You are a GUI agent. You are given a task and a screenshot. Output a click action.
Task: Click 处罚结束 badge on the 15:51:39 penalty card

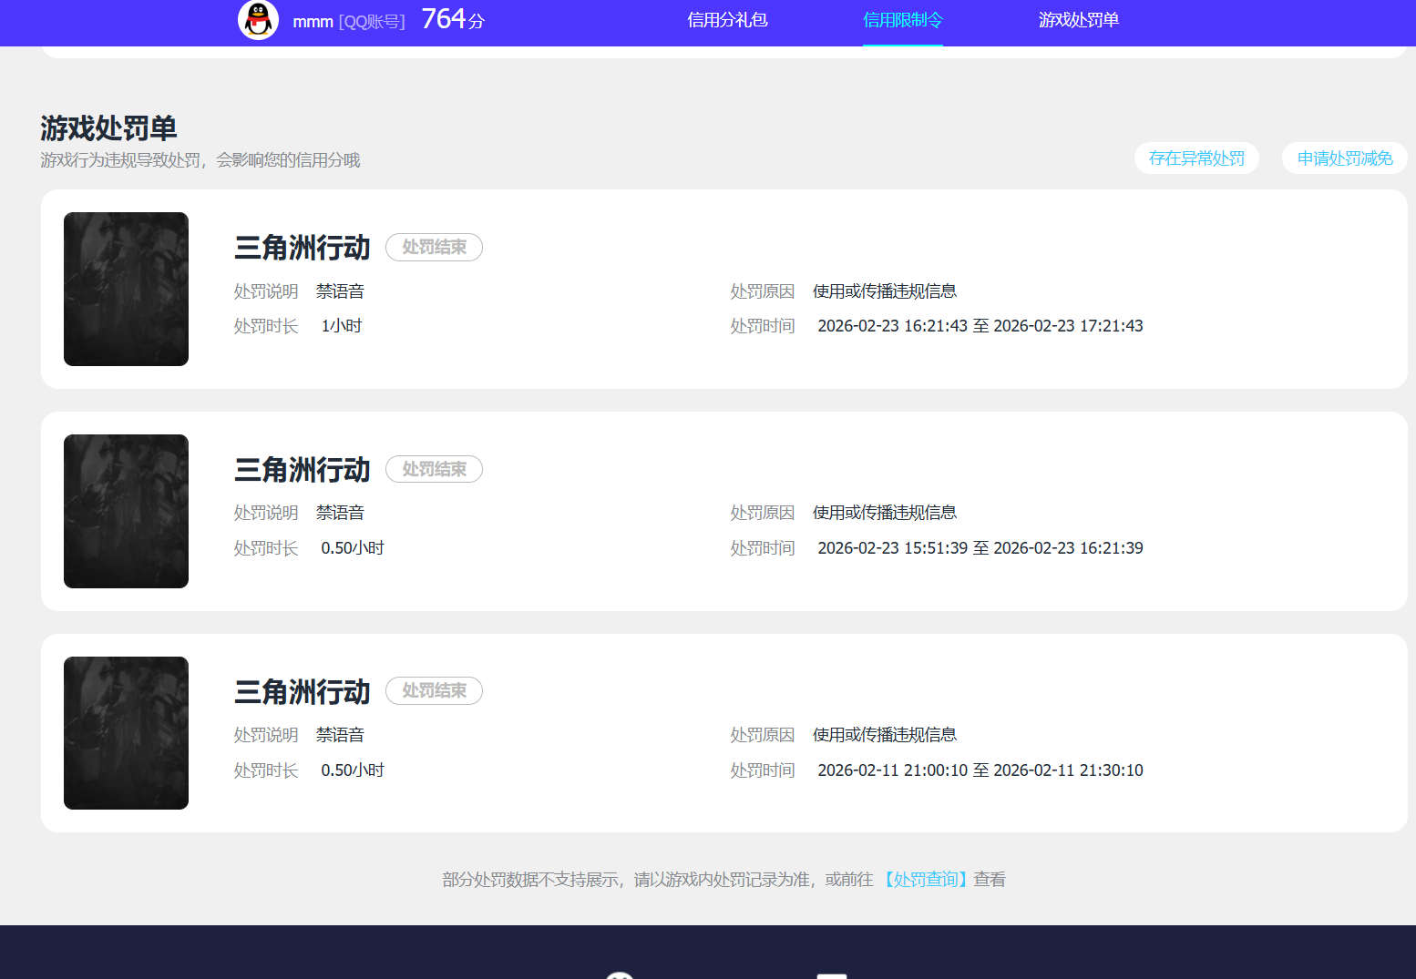434,469
